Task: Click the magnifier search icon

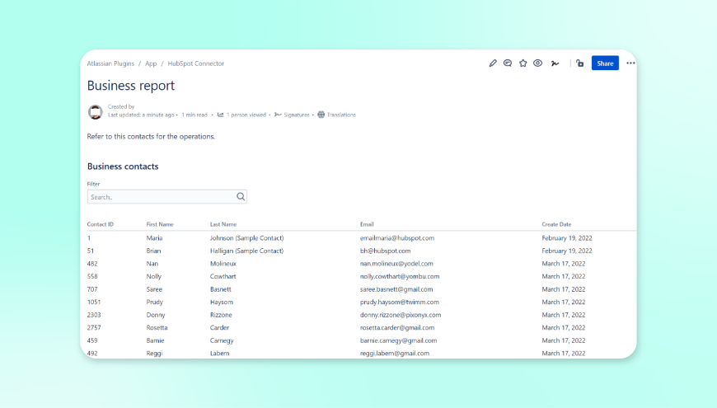Action: pos(241,197)
